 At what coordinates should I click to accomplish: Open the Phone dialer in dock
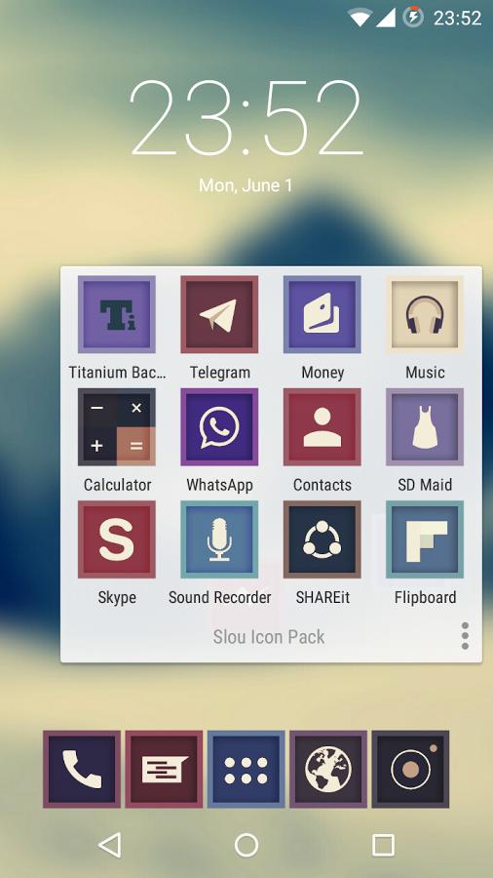82,769
